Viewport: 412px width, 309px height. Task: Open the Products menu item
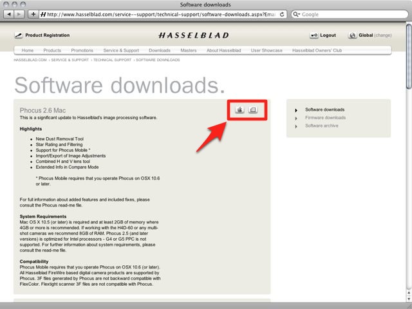pyautogui.click(x=52, y=50)
